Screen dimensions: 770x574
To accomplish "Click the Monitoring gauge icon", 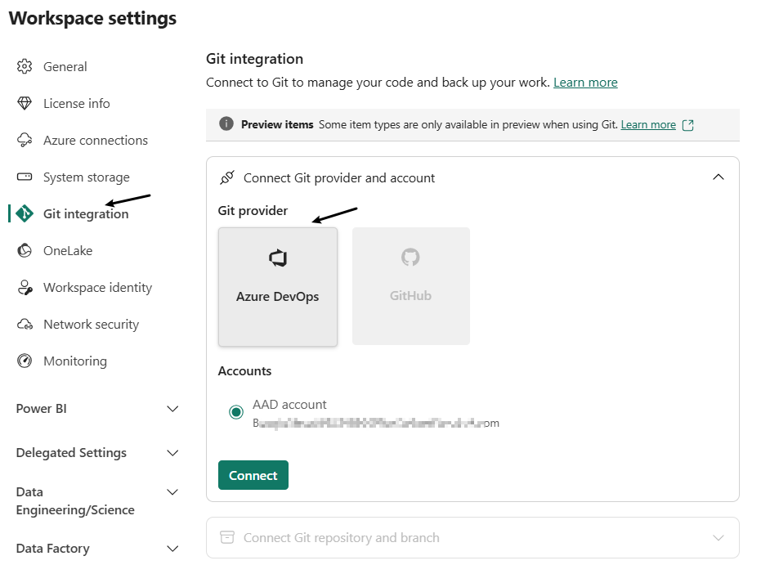I will [x=25, y=361].
